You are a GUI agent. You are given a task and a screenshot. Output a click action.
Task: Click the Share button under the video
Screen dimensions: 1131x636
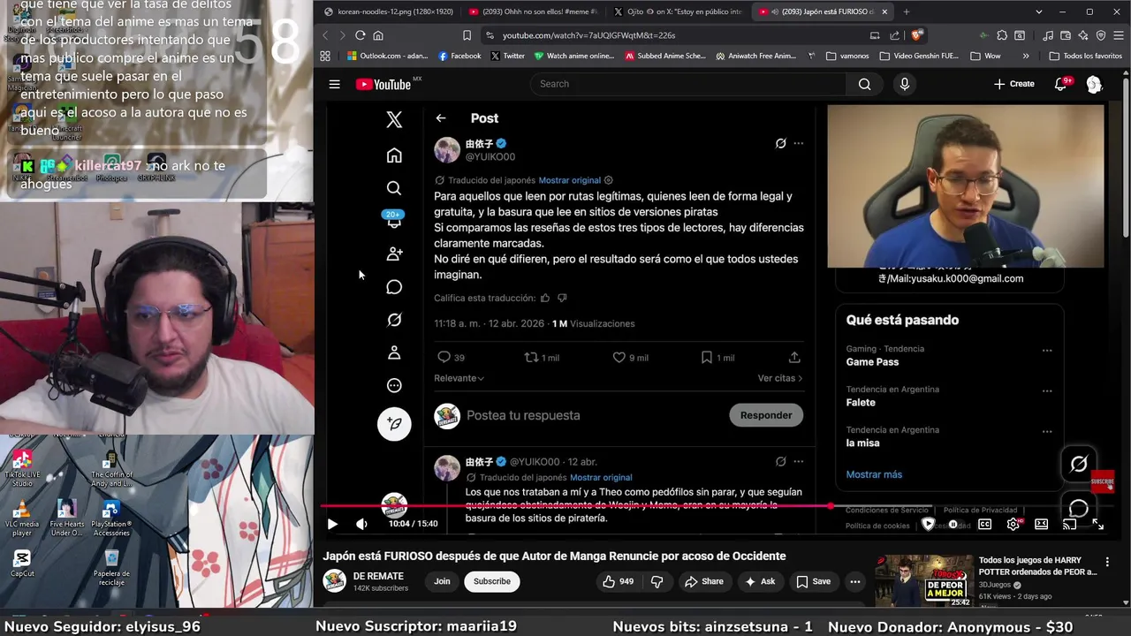pyautogui.click(x=704, y=581)
